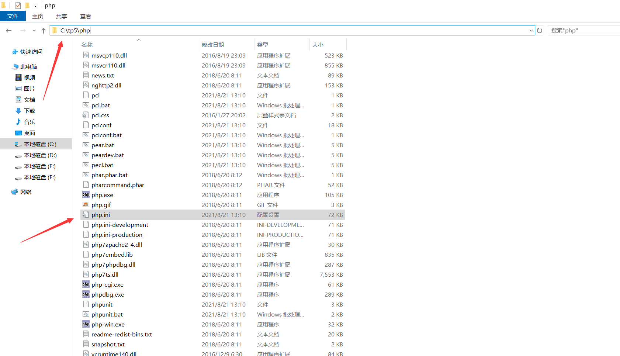This screenshot has width=620, height=356.
Task: Click the forward navigation arrow
Action: coord(23,31)
